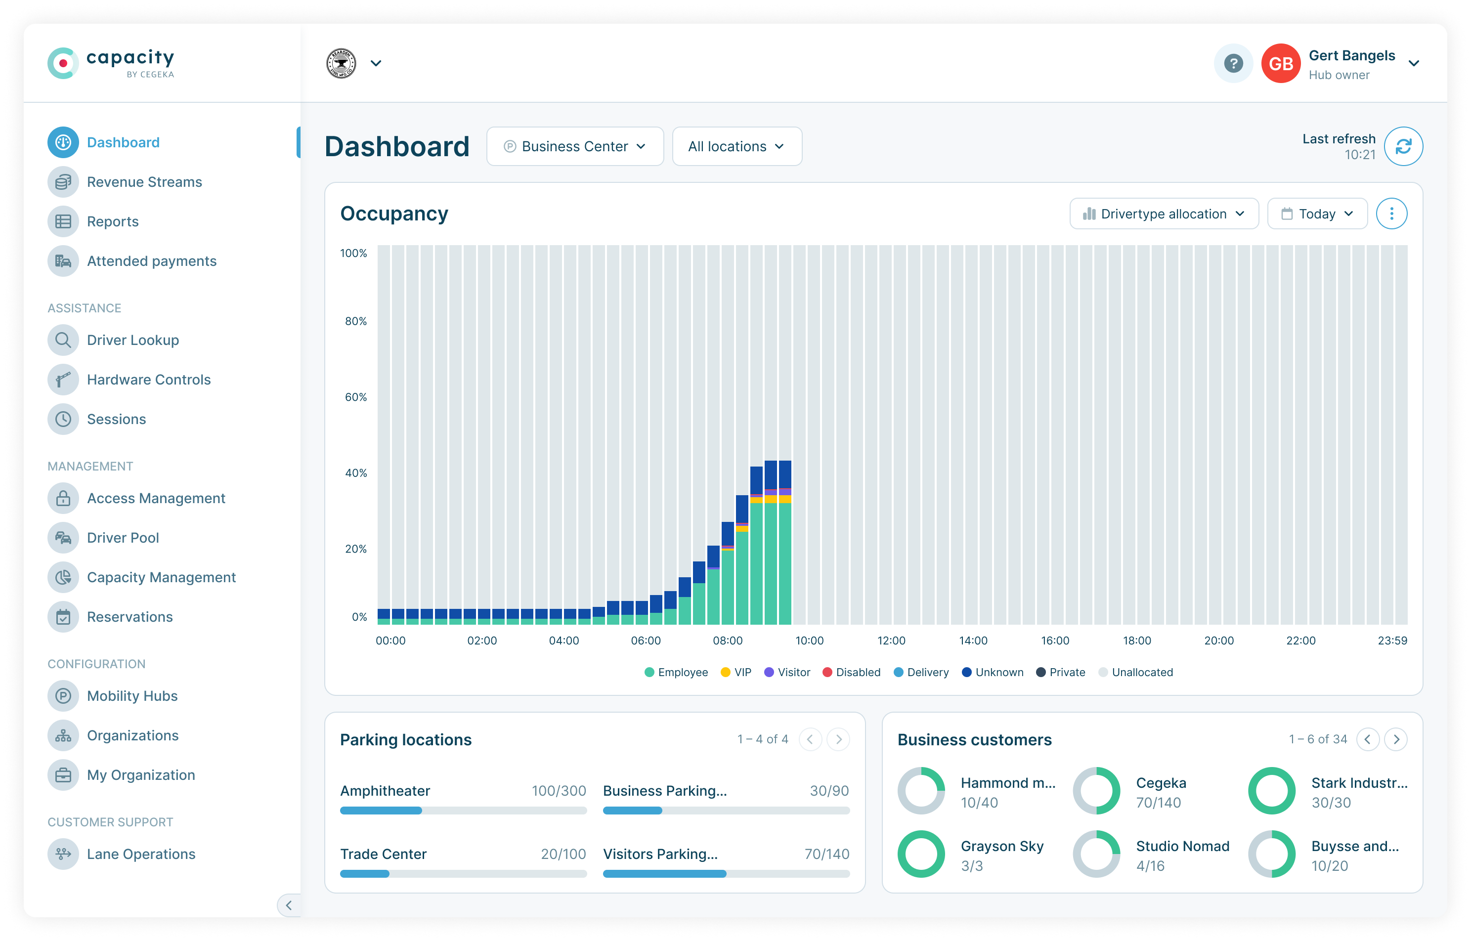
Task: Open the help question mark icon
Action: tap(1233, 63)
